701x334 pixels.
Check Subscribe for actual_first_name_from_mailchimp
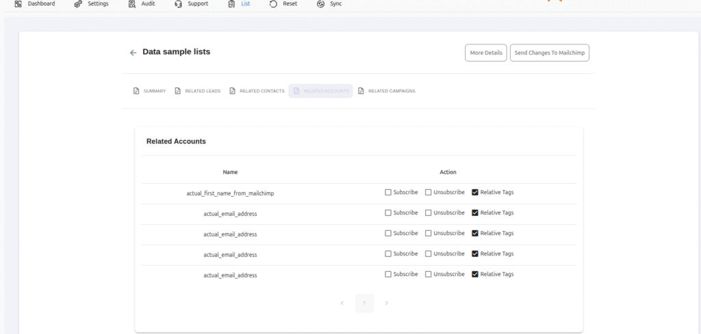388,192
